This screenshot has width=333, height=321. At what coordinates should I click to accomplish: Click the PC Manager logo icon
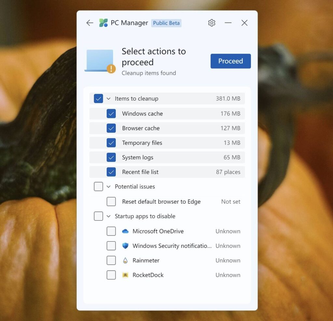[x=103, y=23]
